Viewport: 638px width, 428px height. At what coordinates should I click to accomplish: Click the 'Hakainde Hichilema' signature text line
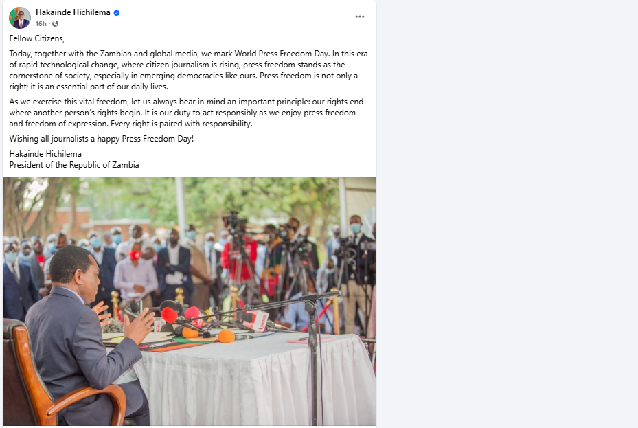[x=45, y=154]
